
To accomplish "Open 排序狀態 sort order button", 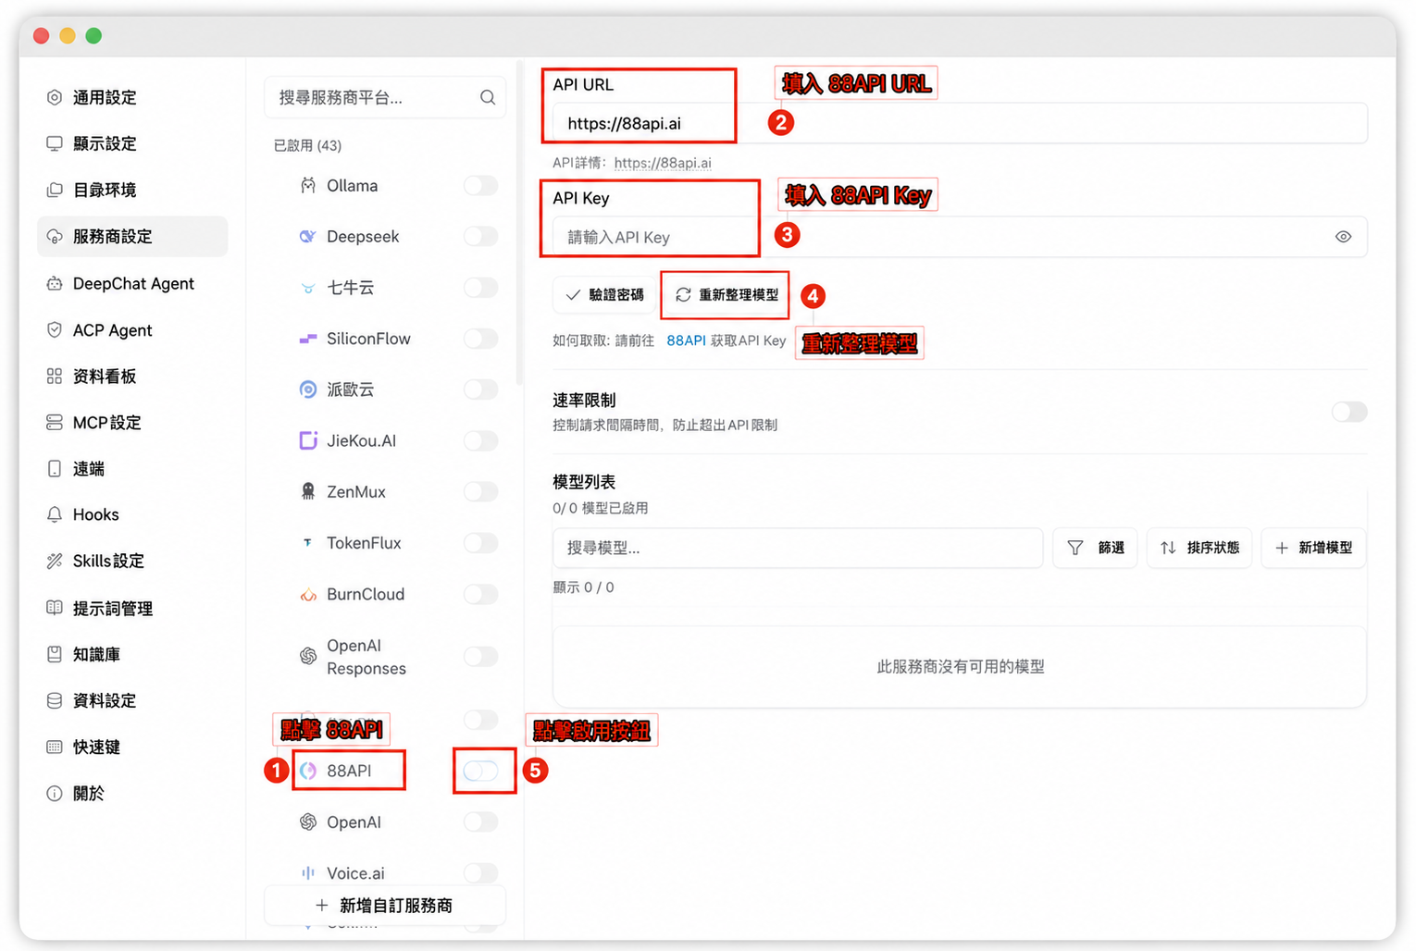I will (1199, 548).
